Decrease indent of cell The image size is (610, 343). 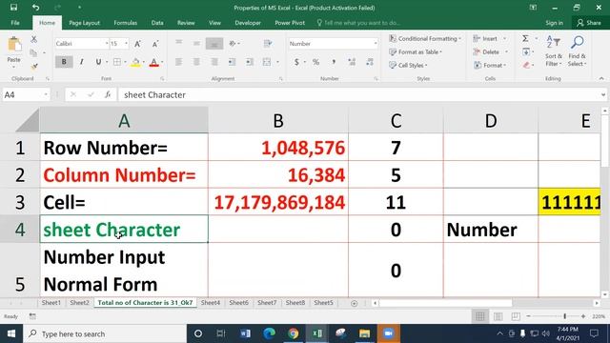tap(232, 62)
